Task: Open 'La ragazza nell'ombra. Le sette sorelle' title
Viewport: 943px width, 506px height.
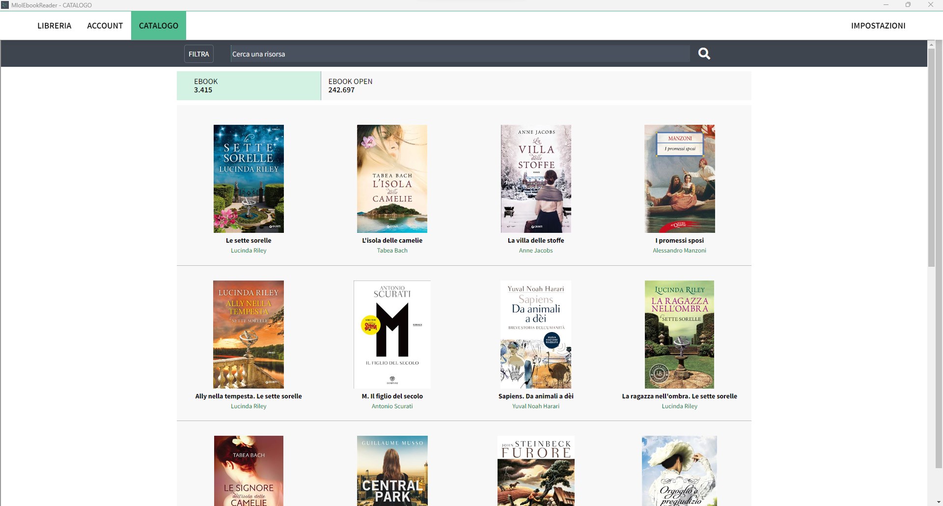Action: (x=680, y=396)
